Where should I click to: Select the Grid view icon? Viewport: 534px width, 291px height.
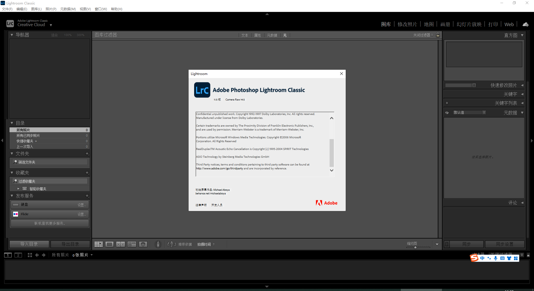98,244
